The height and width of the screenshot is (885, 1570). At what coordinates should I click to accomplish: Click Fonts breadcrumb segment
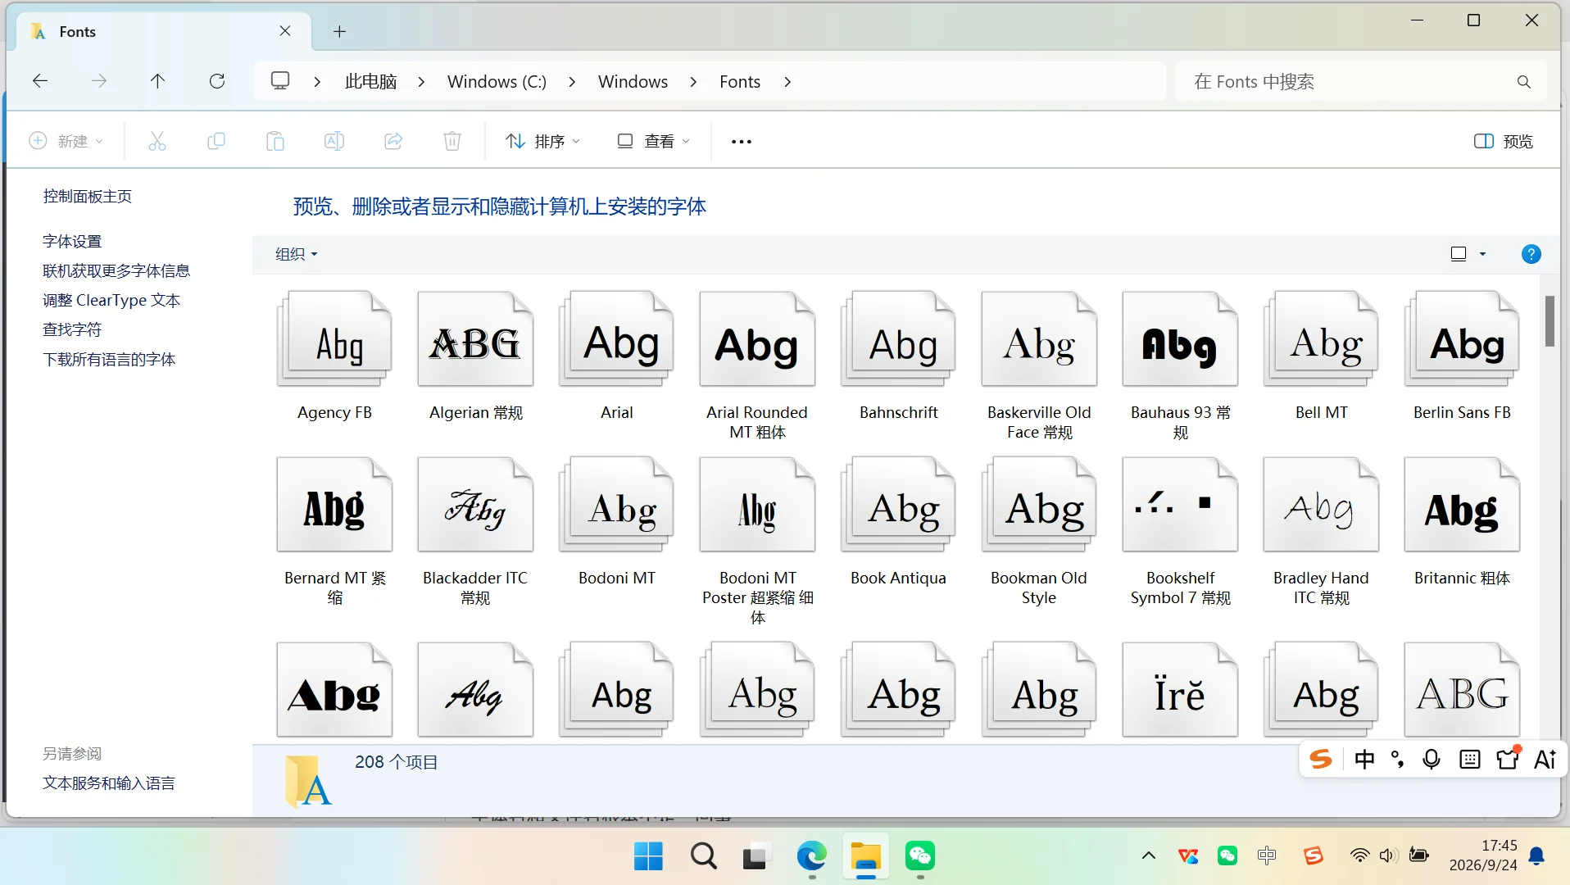coord(740,81)
